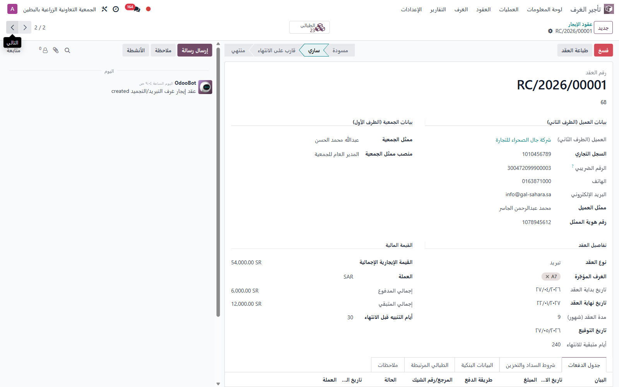Switch to notes tab (ملاحظات)
This screenshot has width=619, height=387.
[388, 365]
